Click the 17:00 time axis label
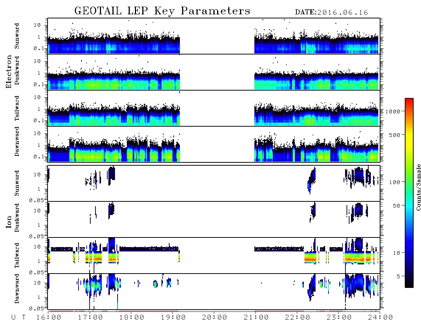The width and height of the screenshot is (421, 324). pos(90,318)
